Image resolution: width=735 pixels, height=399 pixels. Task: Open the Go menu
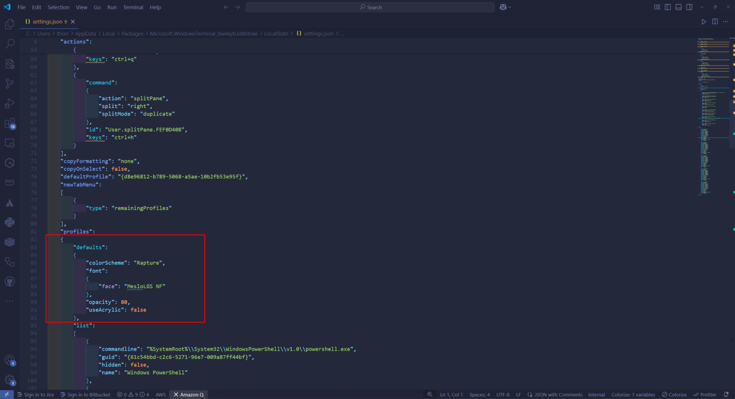click(x=97, y=7)
